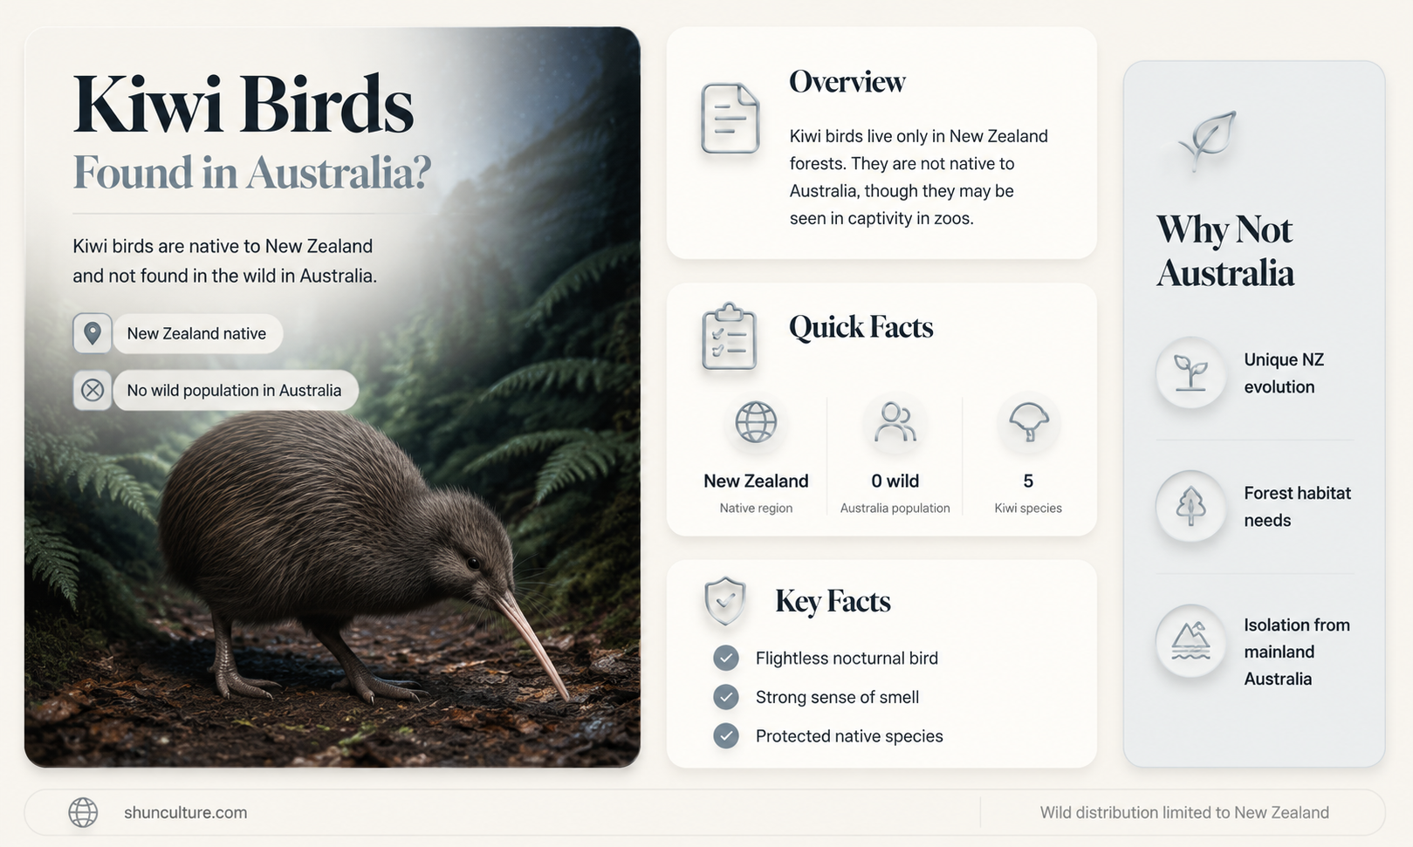Image resolution: width=1413 pixels, height=847 pixels.
Task: Click the Key Facts heading
Action: click(833, 601)
